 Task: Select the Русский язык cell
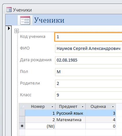pyautogui.click(x=70, y=113)
